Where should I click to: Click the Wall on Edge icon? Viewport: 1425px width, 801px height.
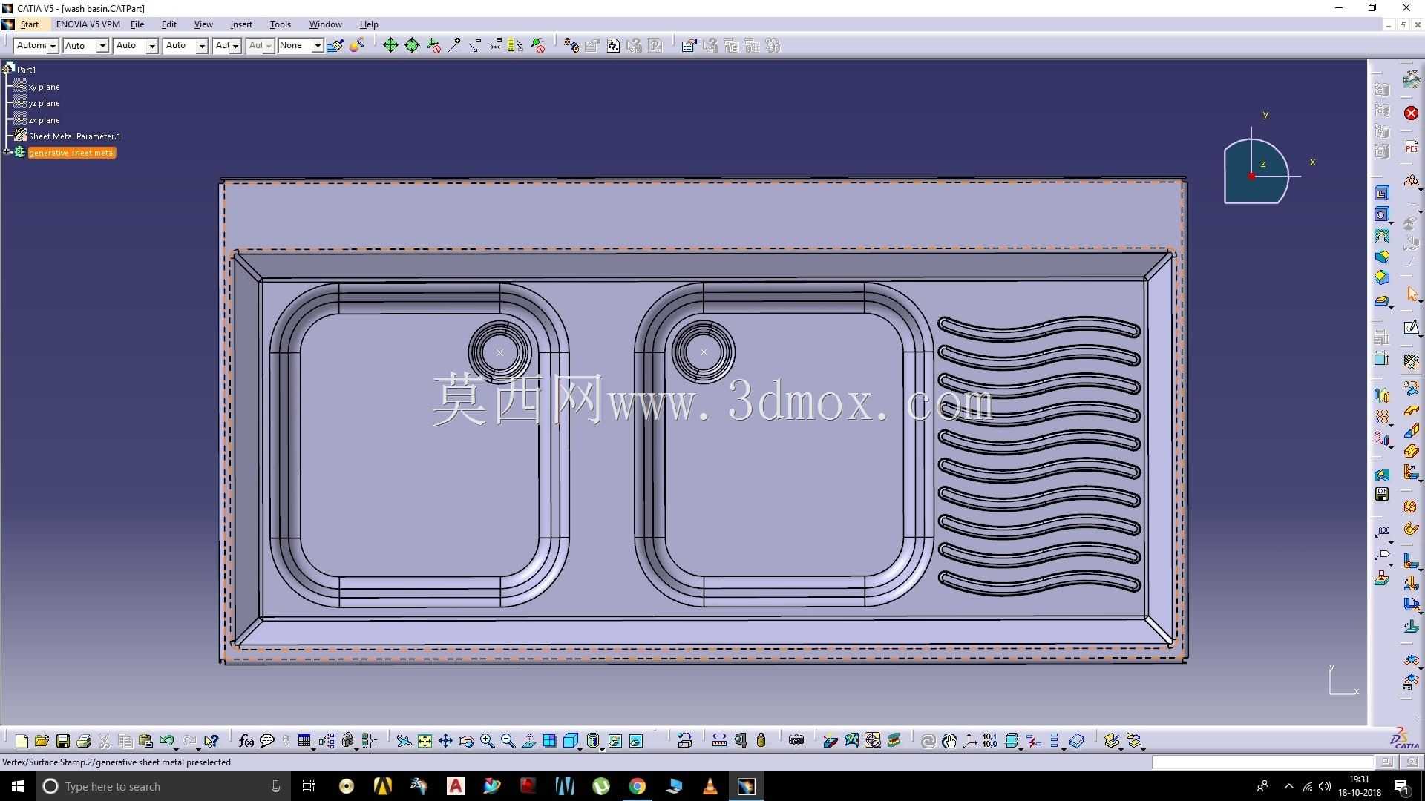point(1411,430)
